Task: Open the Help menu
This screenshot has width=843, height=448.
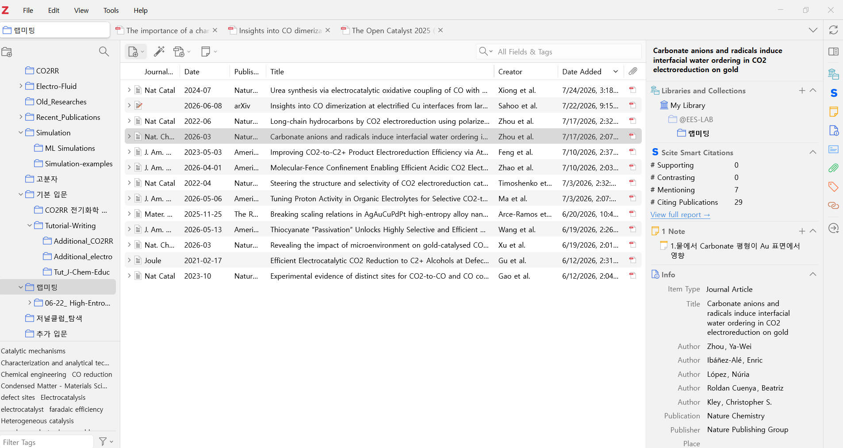Action: [x=141, y=10]
